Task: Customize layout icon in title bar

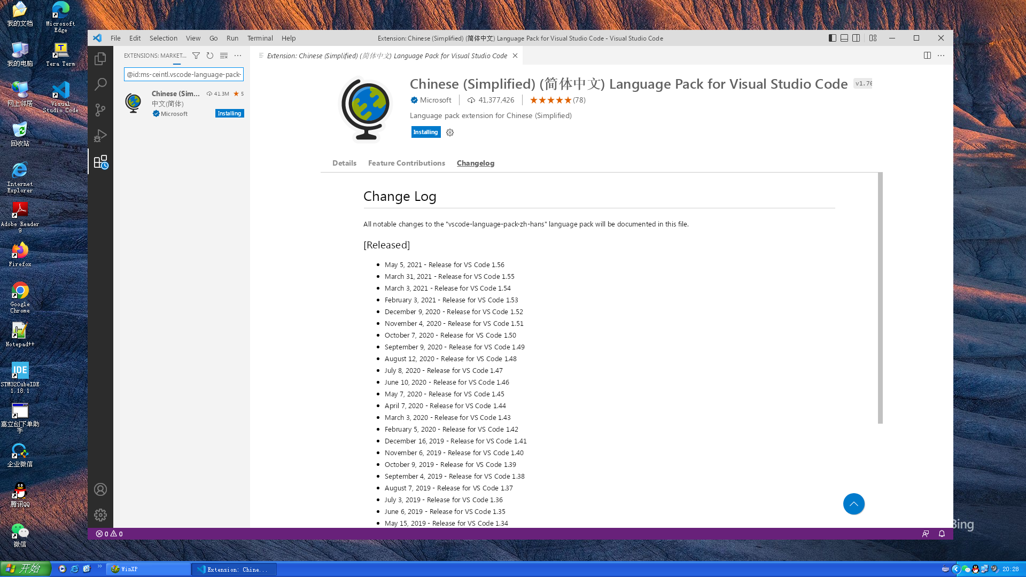Action: pyautogui.click(x=873, y=38)
